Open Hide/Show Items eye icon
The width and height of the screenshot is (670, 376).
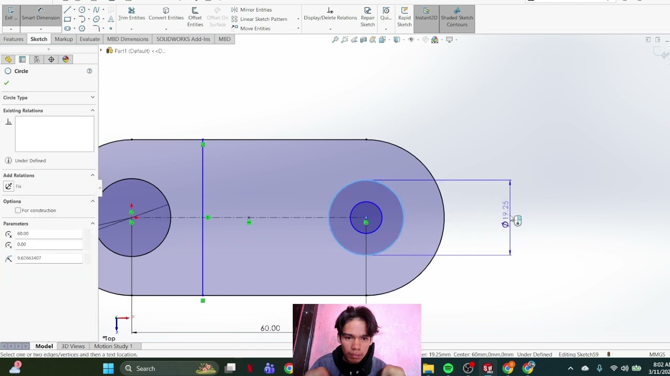411,40
